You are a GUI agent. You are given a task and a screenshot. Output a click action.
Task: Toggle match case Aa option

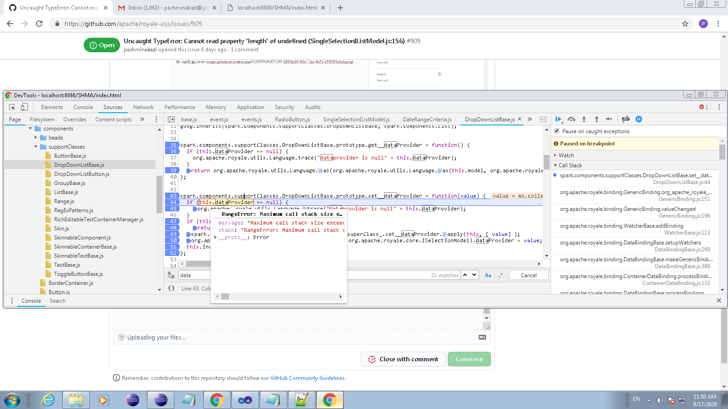coord(488,275)
